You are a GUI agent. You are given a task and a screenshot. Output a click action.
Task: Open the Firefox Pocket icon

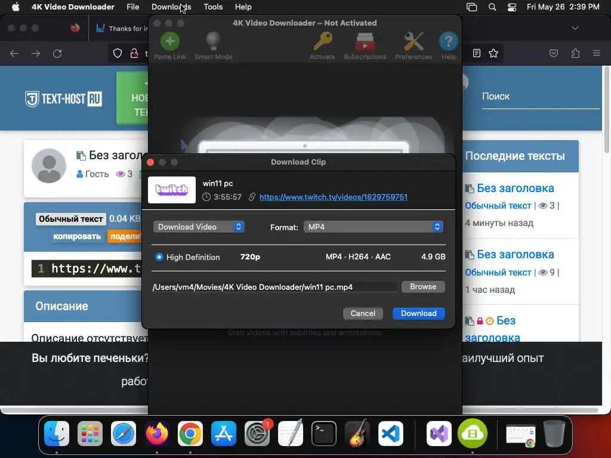point(553,53)
